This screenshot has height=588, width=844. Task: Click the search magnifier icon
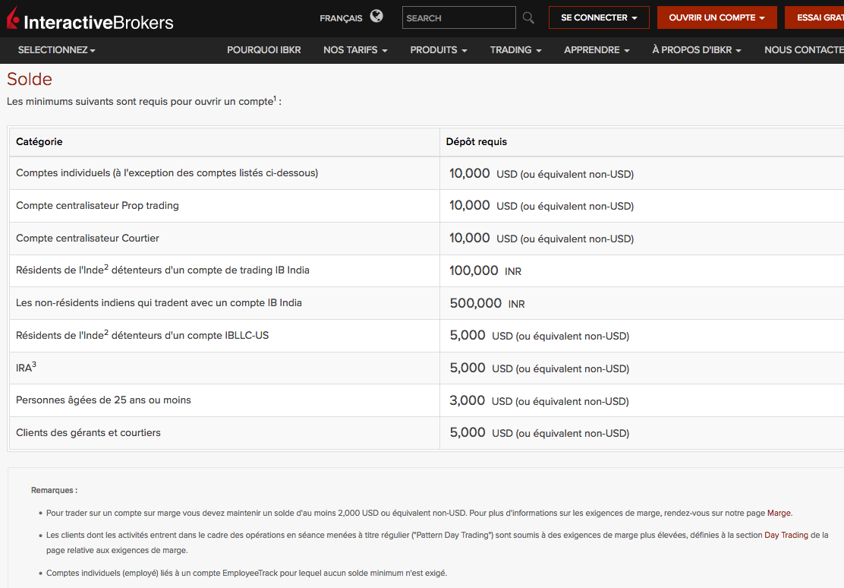[x=528, y=17]
